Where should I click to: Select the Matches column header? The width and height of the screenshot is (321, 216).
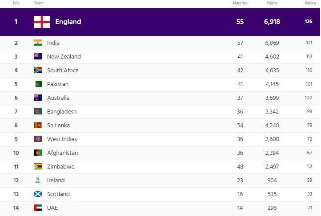[240, 3]
